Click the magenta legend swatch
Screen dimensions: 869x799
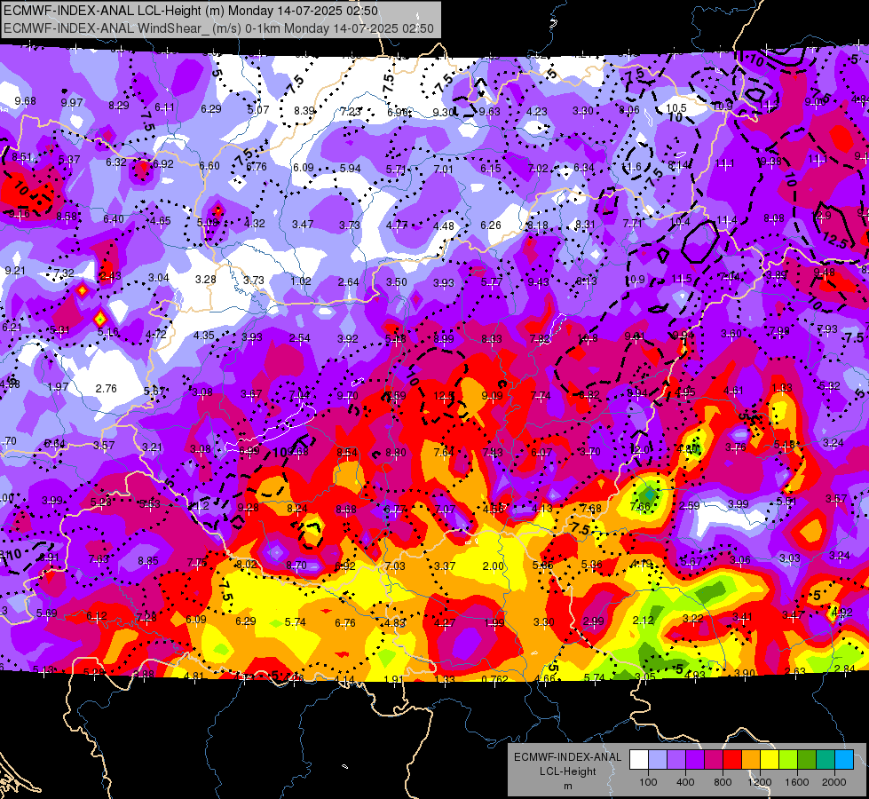(714, 760)
